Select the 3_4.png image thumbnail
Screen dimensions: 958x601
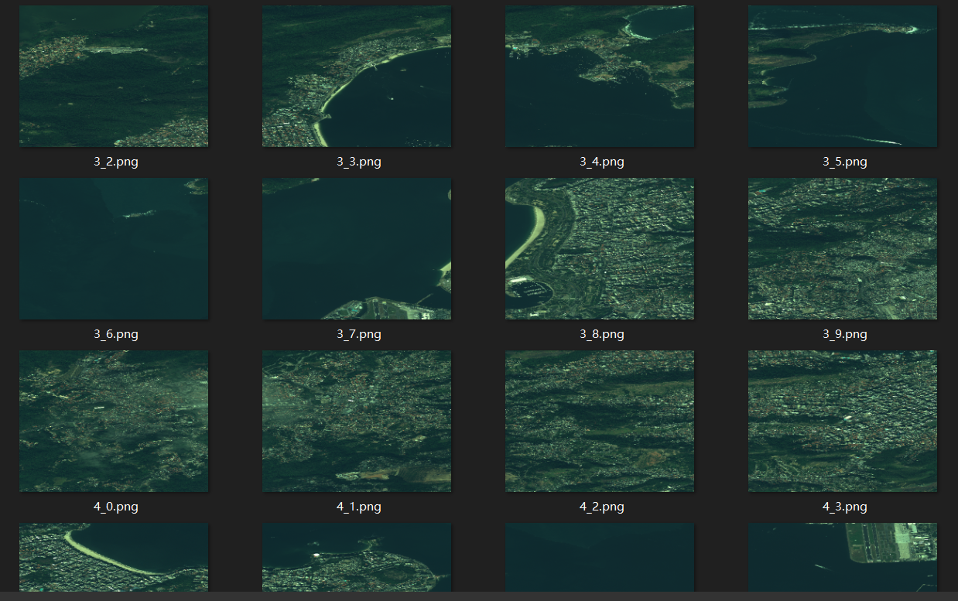(x=600, y=76)
